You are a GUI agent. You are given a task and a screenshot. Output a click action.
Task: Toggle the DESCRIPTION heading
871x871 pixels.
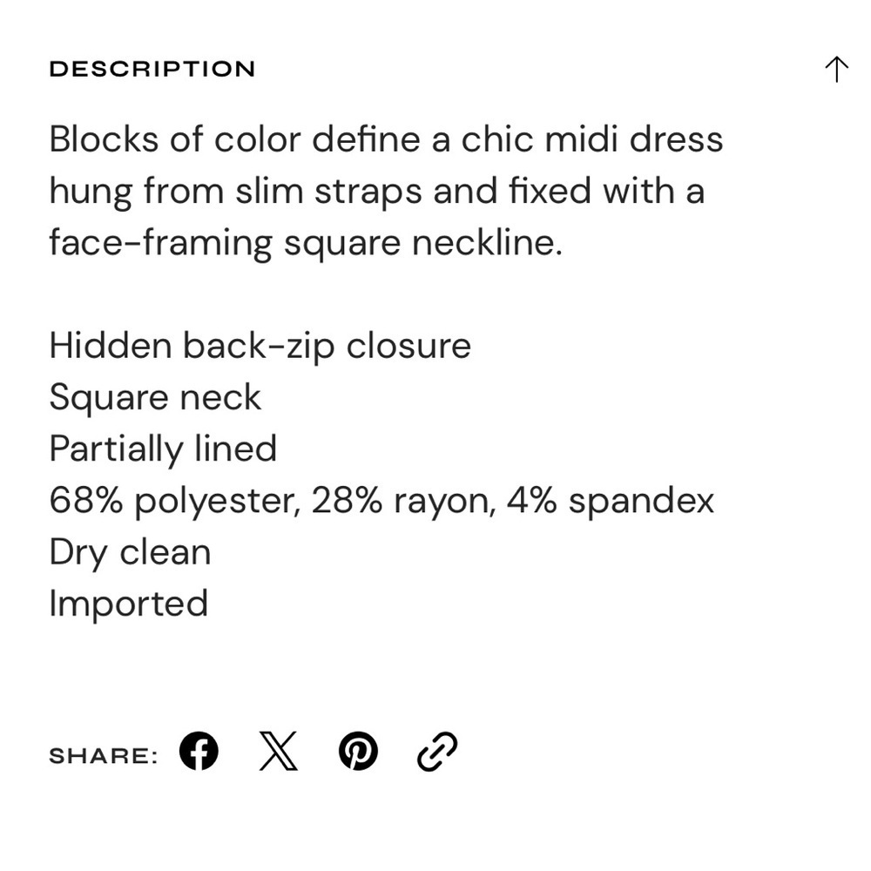pos(152,70)
